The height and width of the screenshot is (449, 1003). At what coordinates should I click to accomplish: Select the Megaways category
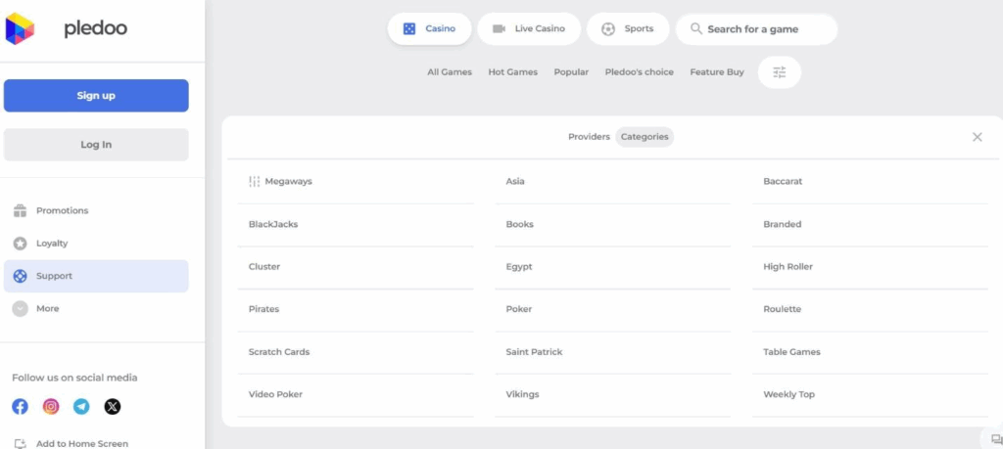tap(288, 181)
